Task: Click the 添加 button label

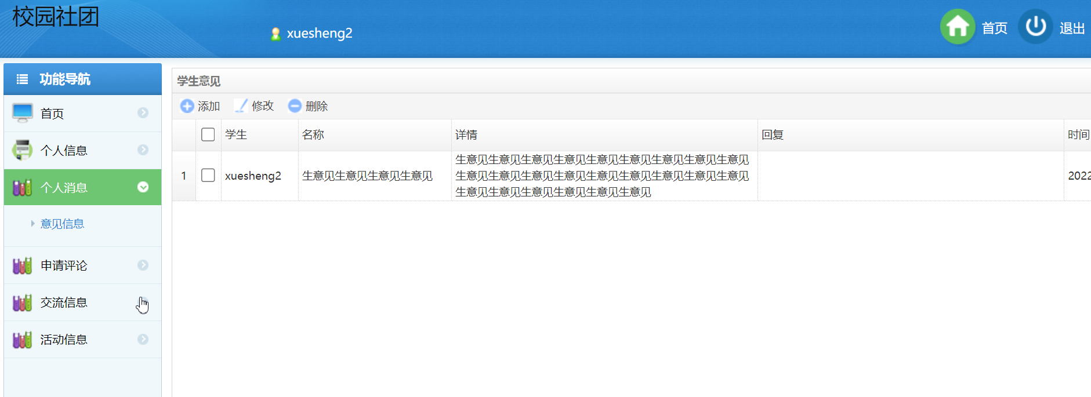Action: click(x=209, y=106)
